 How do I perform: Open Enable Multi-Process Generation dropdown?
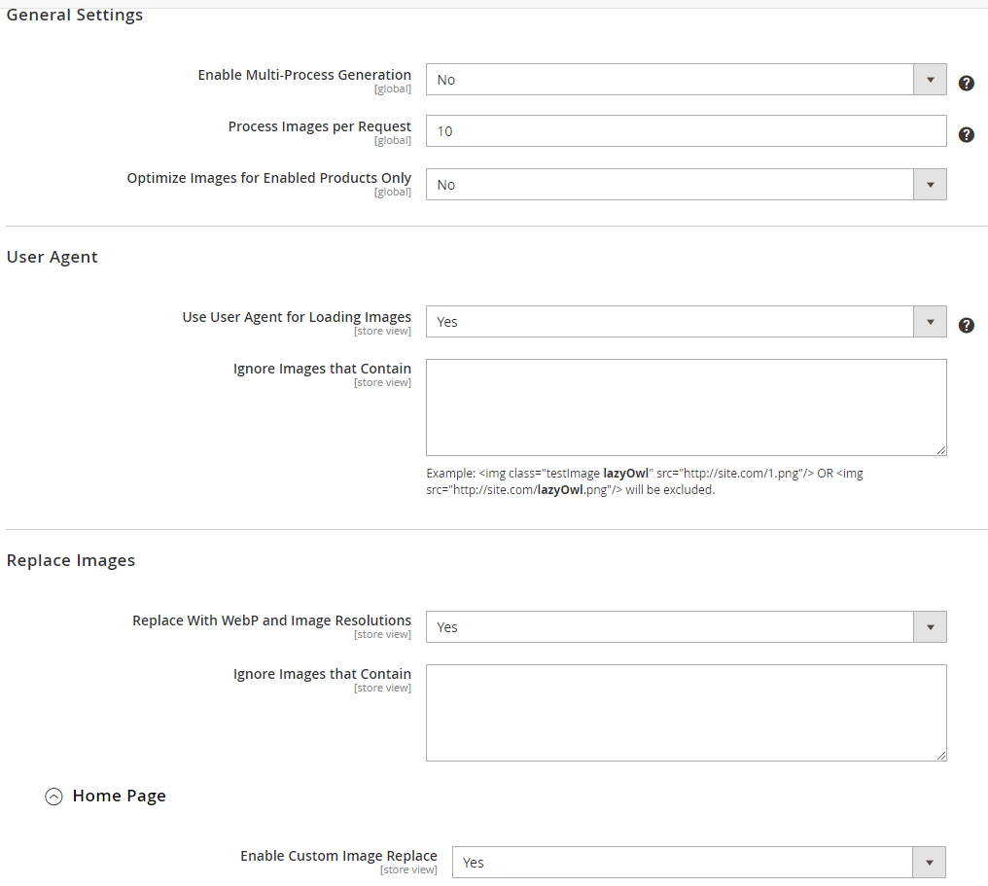coord(687,80)
